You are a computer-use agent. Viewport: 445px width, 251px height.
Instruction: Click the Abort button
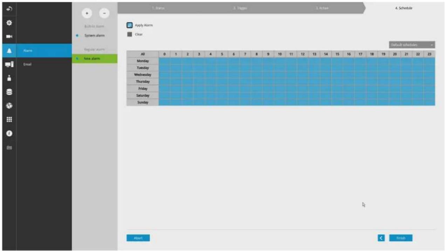[138, 238]
